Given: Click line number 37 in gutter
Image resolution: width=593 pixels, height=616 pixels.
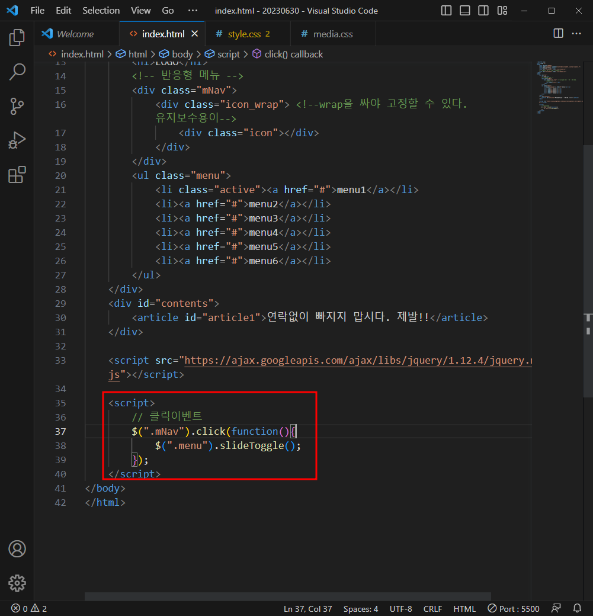Looking at the screenshot, I should [60, 431].
